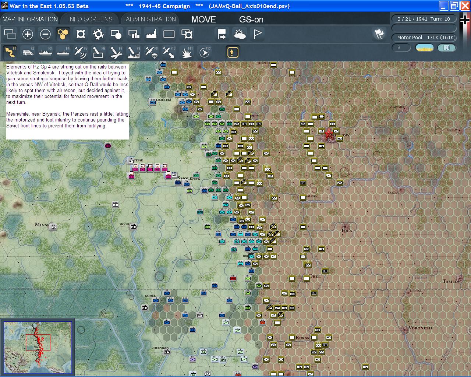Click the overlapping windows icon in toolbar
The image size is (471, 377).
pyautogui.click(x=10, y=34)
